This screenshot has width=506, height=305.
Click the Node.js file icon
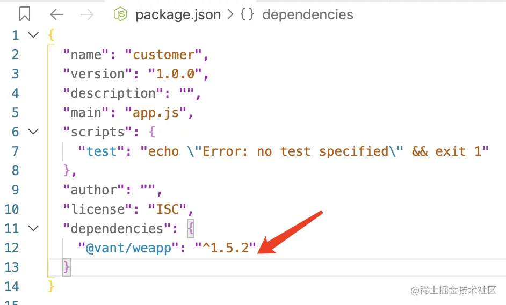120,14
